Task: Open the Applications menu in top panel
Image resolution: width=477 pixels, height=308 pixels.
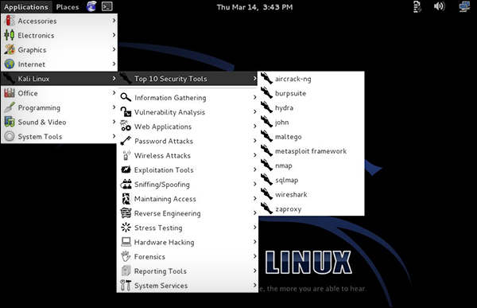Action: pos(26,6)
